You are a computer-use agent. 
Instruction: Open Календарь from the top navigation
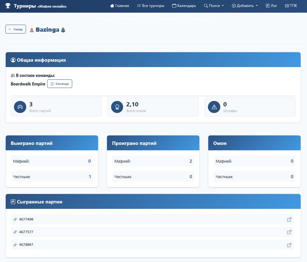point(184,6)
